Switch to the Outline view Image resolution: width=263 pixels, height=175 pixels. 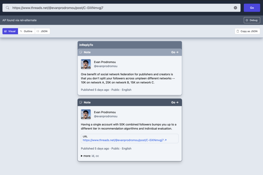coord(26,31)
